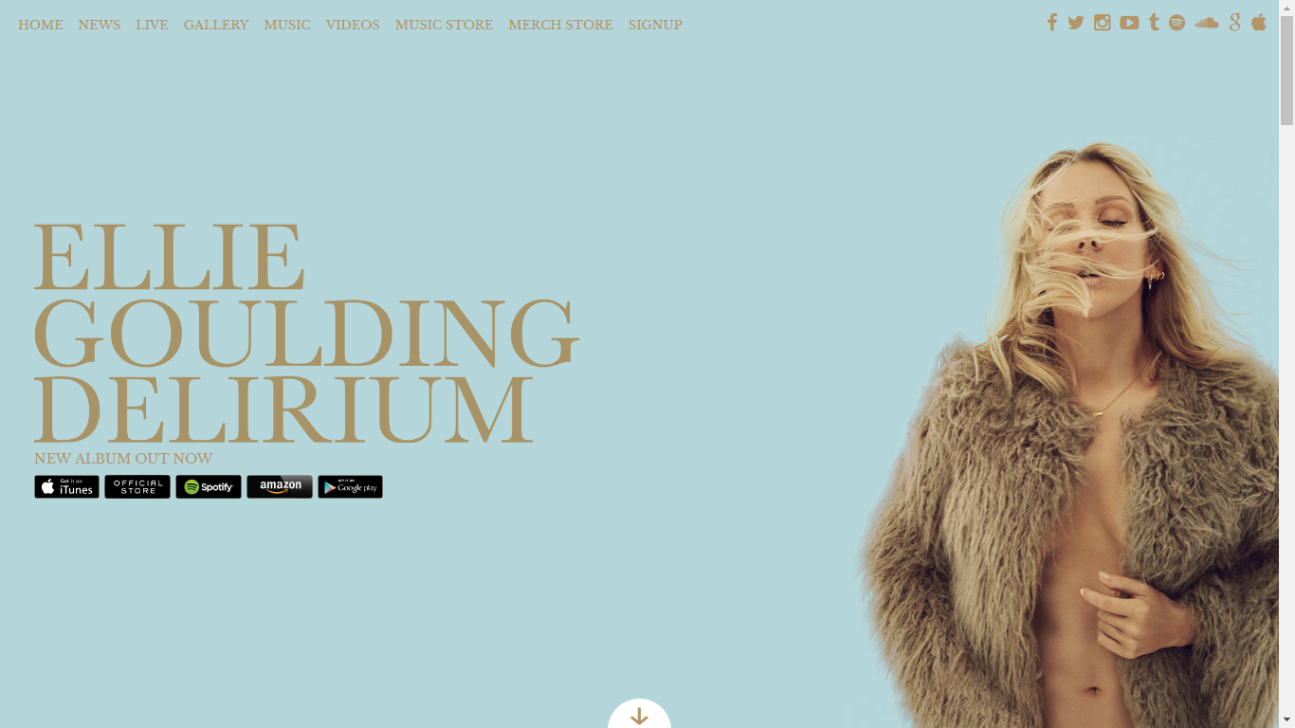Viewport: 1295px width, 728px height.
Task: Go to the NEWS menu item
Action: [99, 25]
